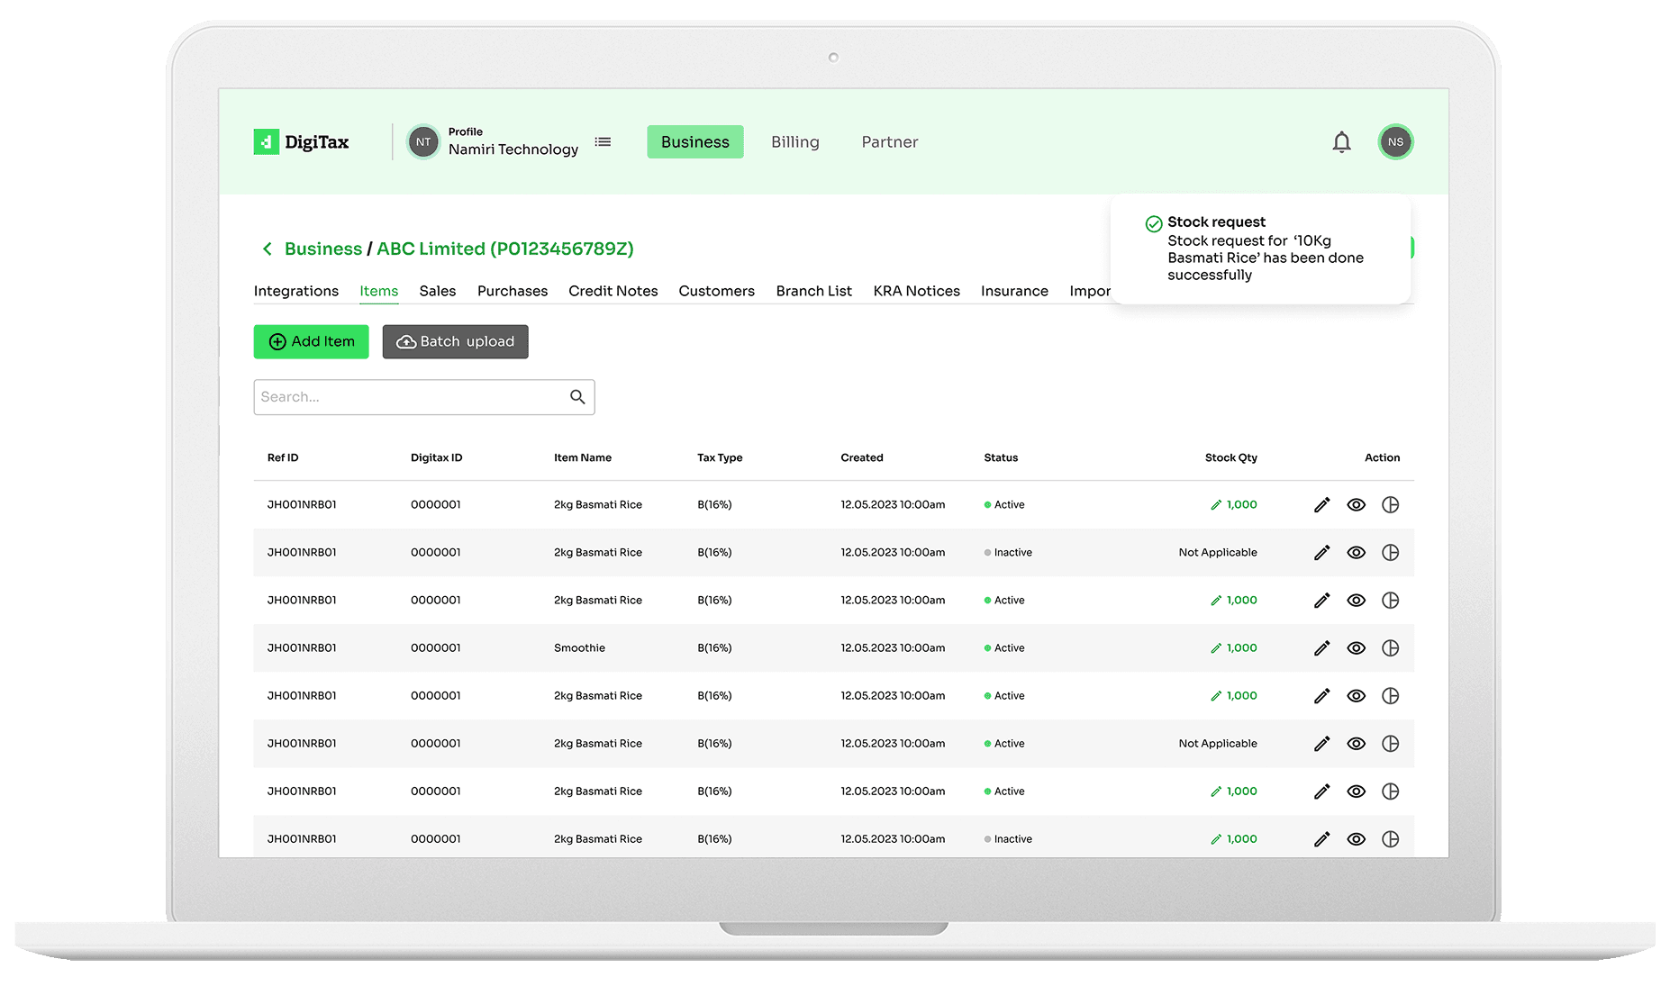Click the search magnifier icon
Image resolution: width=1670 pixels, height=986 pixels.
577,397
